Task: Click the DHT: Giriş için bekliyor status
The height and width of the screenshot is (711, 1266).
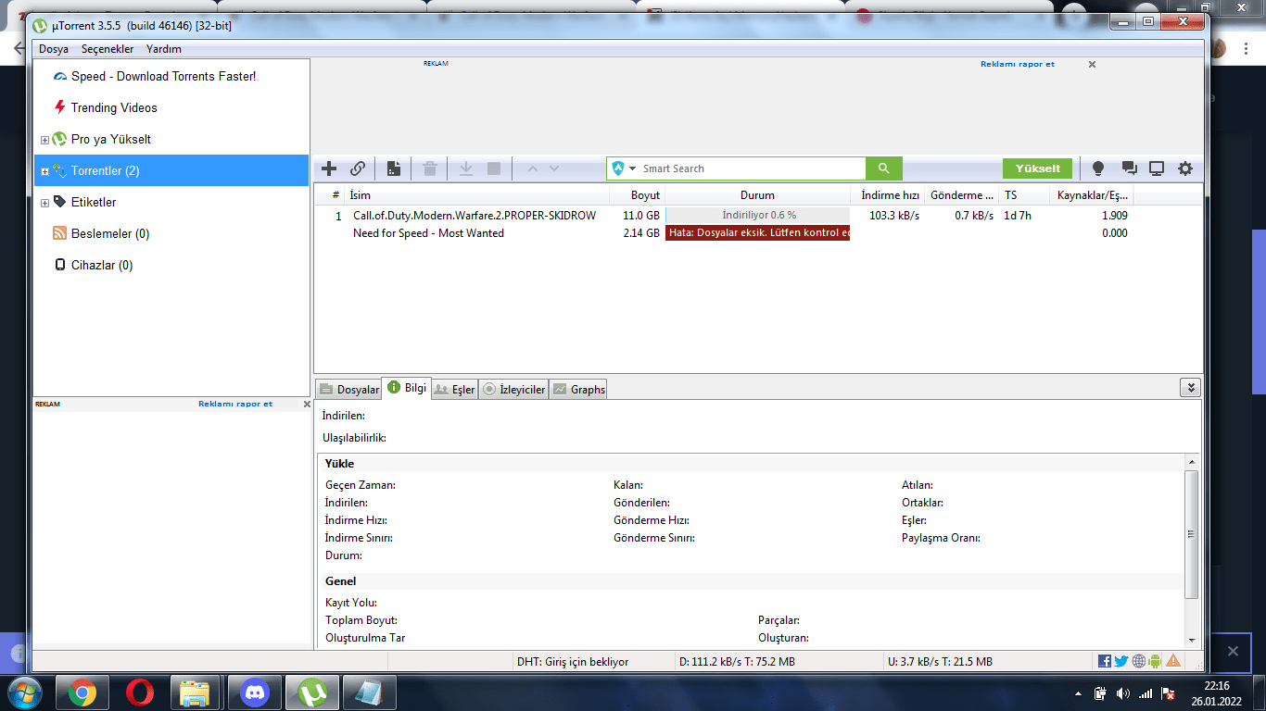Action: (573, 662)
